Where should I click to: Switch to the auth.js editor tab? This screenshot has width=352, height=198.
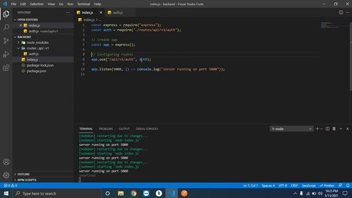pos(118,13)
